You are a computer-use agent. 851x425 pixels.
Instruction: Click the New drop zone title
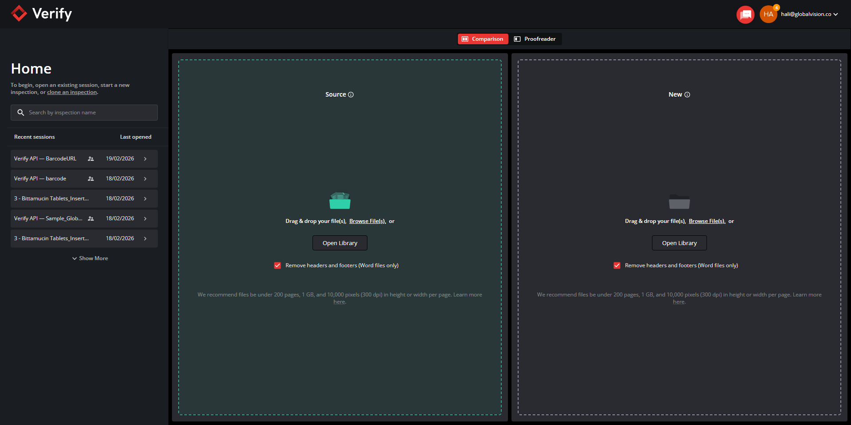pyautogui.click(x=675, y=94)
